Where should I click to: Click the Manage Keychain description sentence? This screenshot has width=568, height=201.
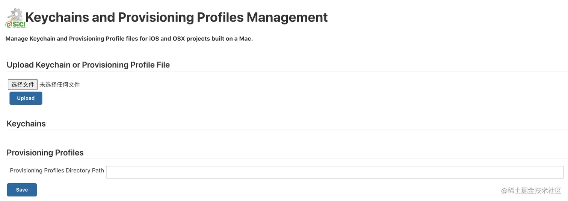129,39
